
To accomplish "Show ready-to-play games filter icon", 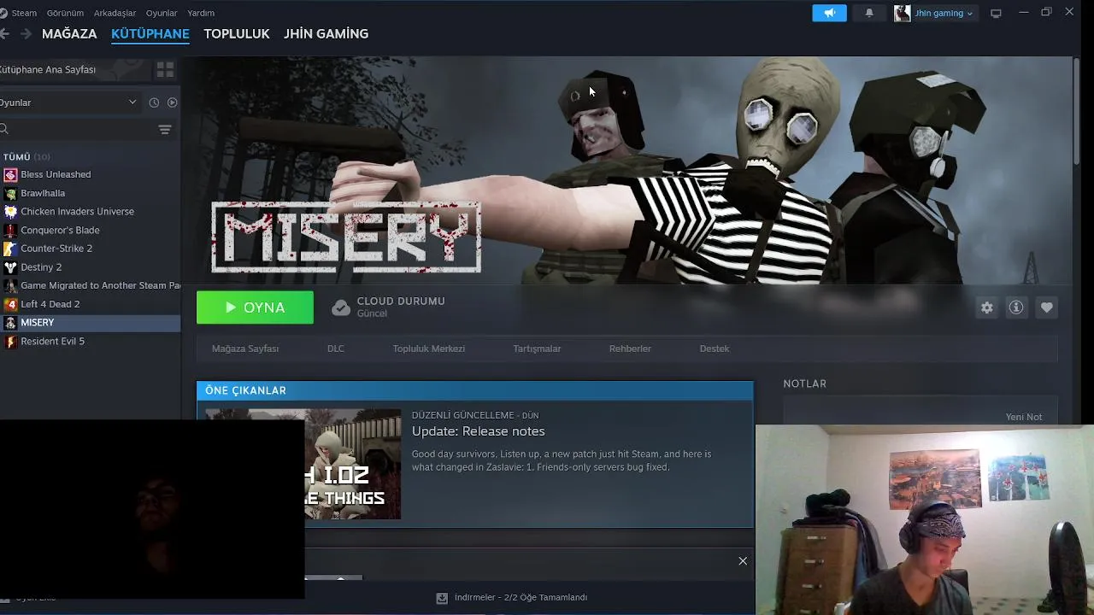I will click(172, 102).
